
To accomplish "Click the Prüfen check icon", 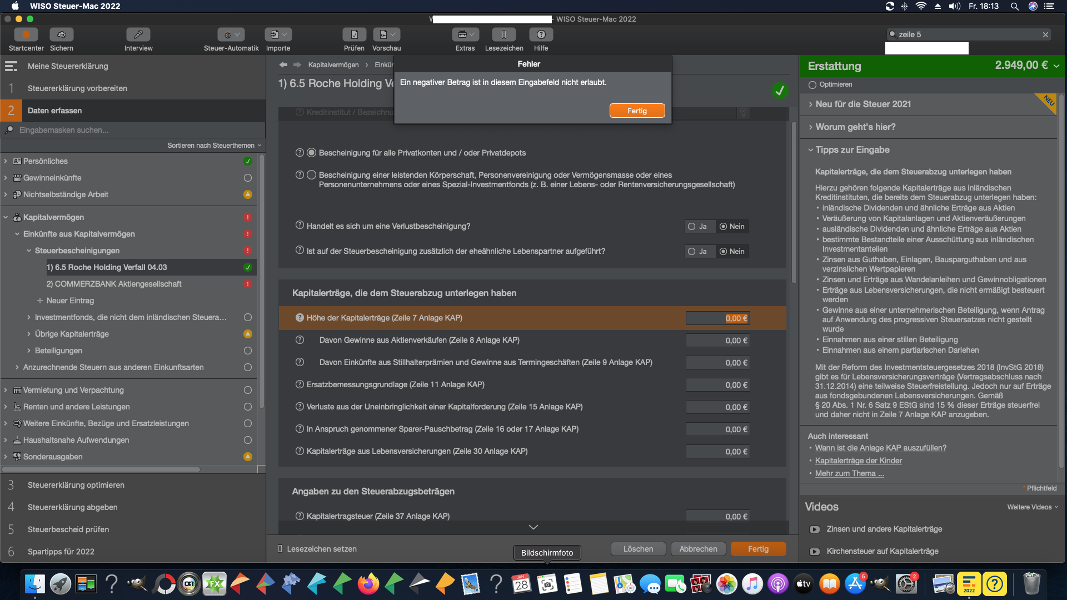I will point(354,34).
